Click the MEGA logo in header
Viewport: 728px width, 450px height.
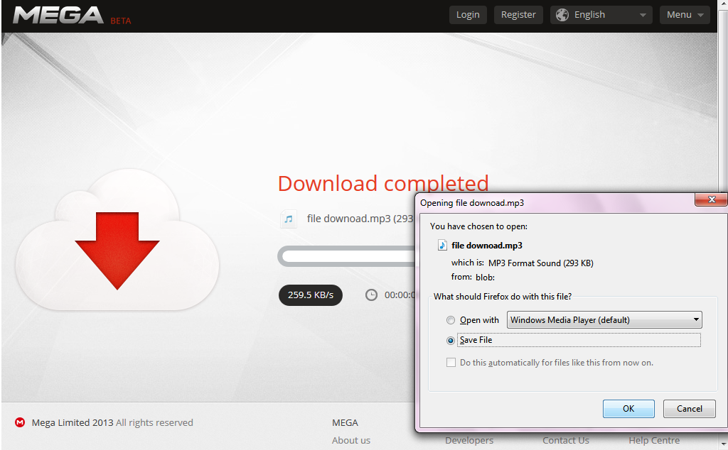pyautogui.click(x=58, y=16)
